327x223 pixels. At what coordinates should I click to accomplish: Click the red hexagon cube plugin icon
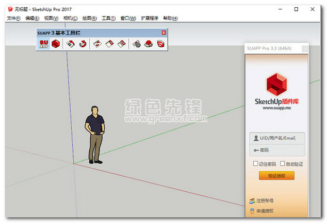(56, 44)
